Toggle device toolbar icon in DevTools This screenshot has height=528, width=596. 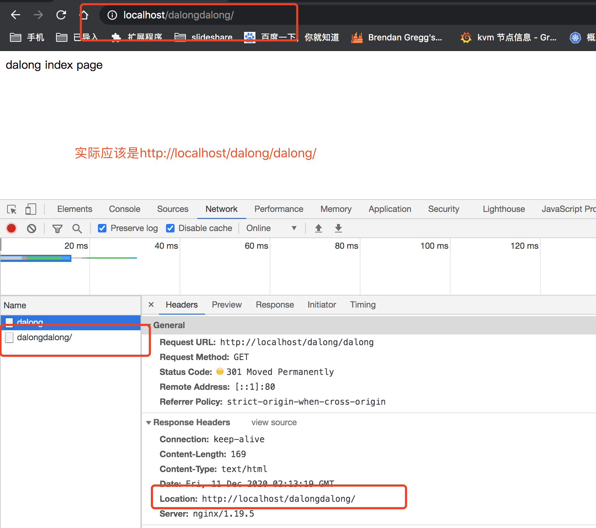pyautogui.click(x=31, y=209)
